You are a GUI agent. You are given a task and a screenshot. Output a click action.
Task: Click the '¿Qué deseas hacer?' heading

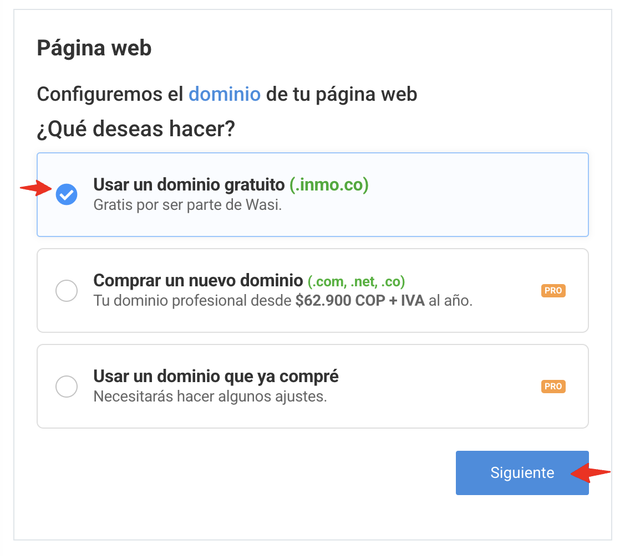point(136,130)
